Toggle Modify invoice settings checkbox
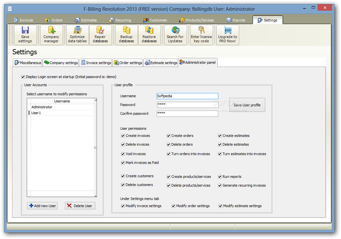341x239 pixels. [x=123, y=206]
